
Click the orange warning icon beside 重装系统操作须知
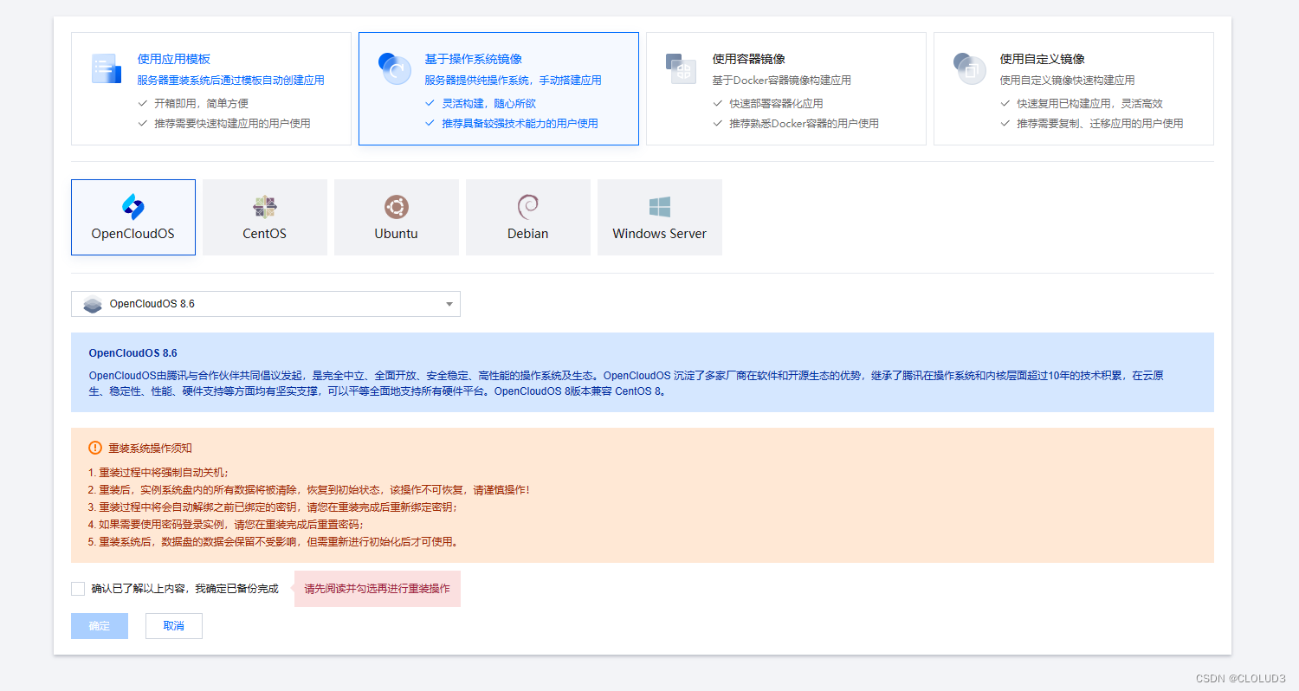95,448
